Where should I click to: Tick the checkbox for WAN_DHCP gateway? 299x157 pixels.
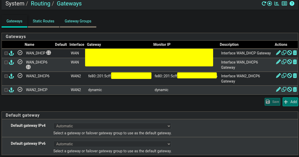6,53
